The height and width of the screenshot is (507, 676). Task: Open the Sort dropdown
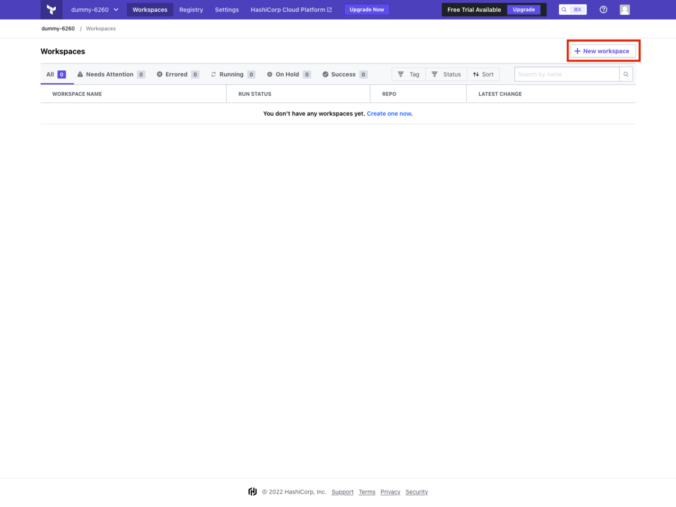click(483, 74)
